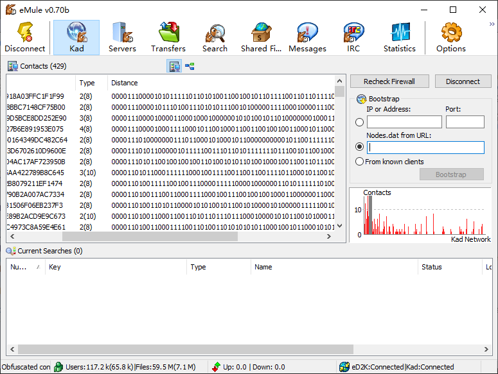Viewport: 498px width, 374px height.
Task: Open the Servers page
Action: pos(122,37)
